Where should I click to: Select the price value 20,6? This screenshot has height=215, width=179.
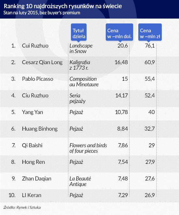tap(123, 46)
